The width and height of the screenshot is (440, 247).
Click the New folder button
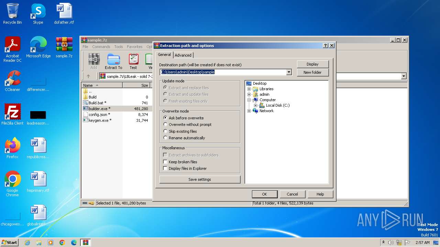pos(312,72)
